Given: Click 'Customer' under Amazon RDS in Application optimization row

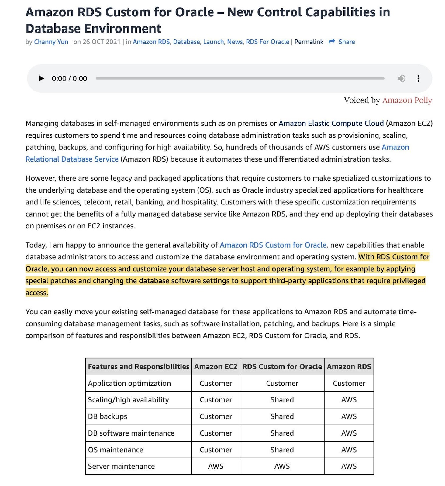Looking at the screenshot, I should point(349,383).
